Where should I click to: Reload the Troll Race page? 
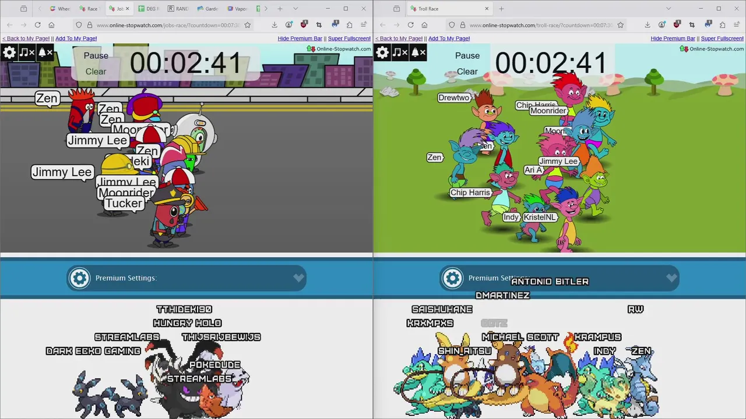click(x=410, y=25)
